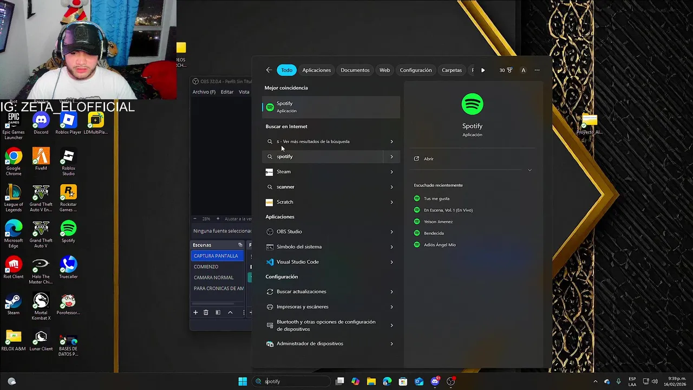Show hidden system tray icons
This screenshot has height=390, width=693.
tap(595, 381)
